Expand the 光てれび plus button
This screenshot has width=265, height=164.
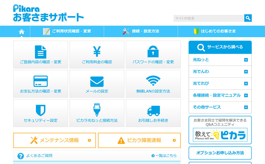246,84
